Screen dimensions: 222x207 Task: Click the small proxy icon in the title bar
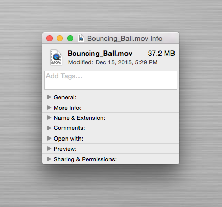(x=81, y=38)
